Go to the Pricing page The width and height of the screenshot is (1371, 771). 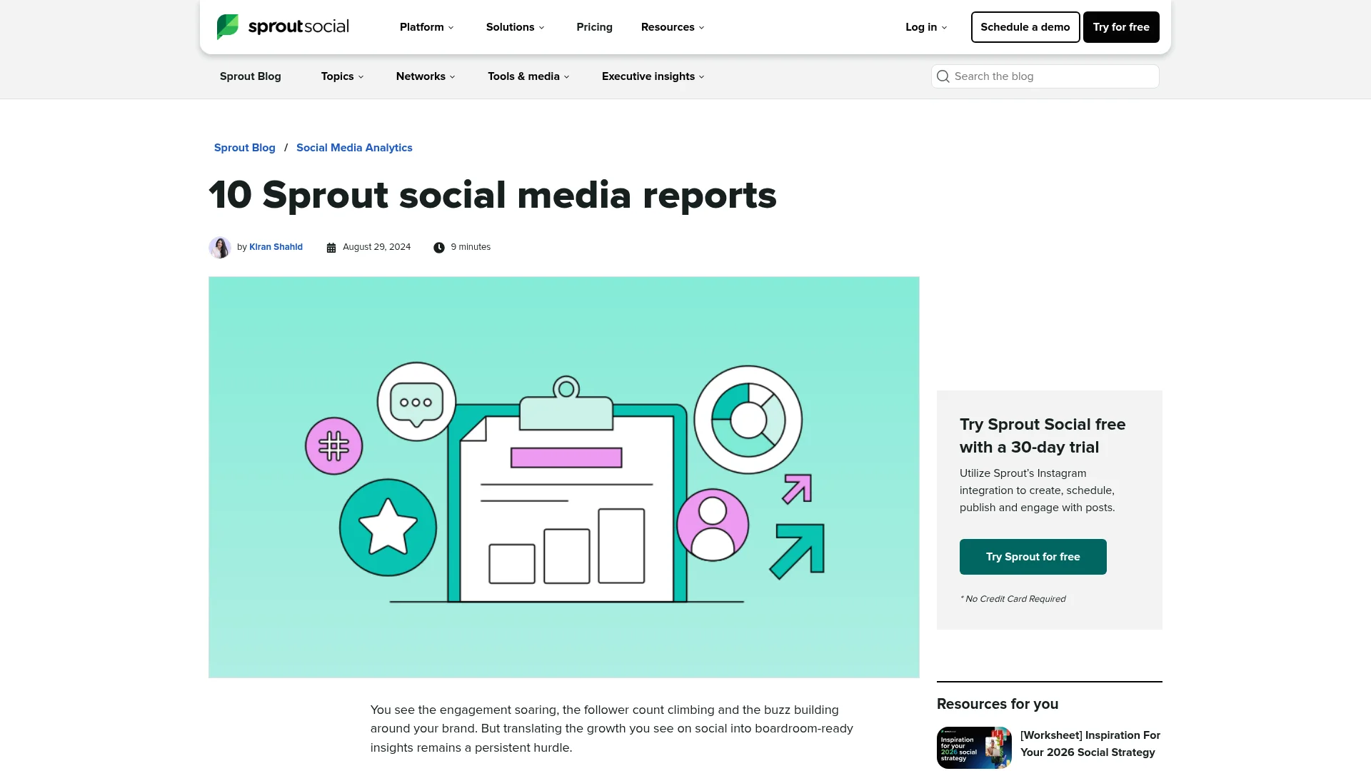(595, 27)
